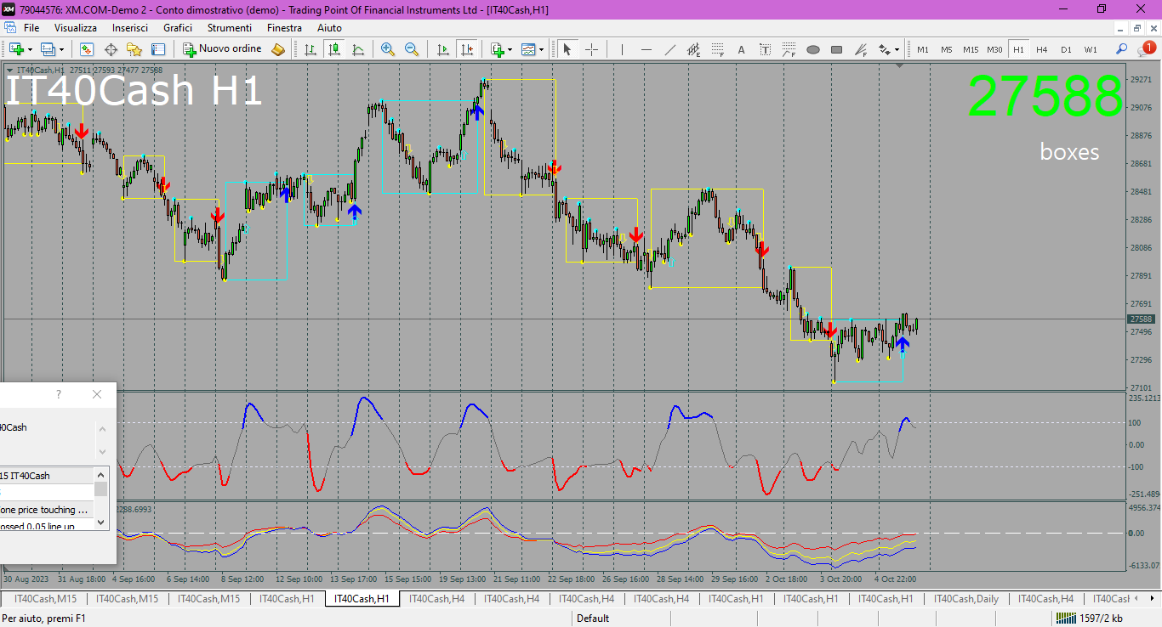The height and width of the screenshot is (627, 1162).
Task: Expand the arrows tool dropdown arrow
Action: pyautogui.click(x=897, y=49)
